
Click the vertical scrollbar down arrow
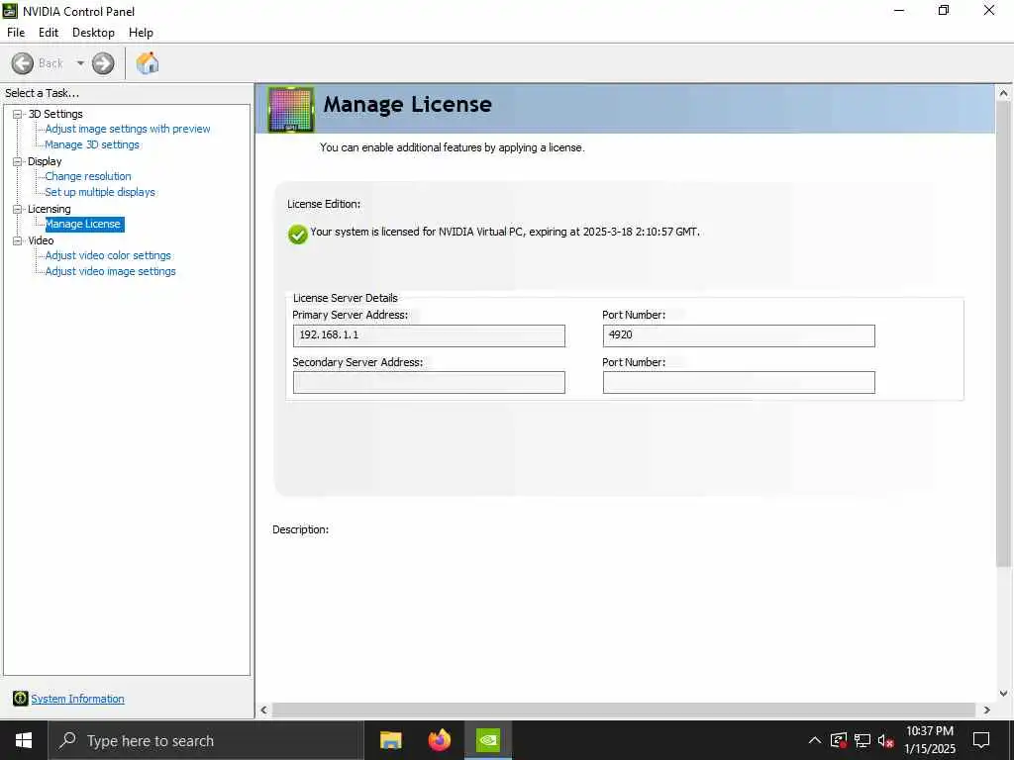pos(1004,694)
